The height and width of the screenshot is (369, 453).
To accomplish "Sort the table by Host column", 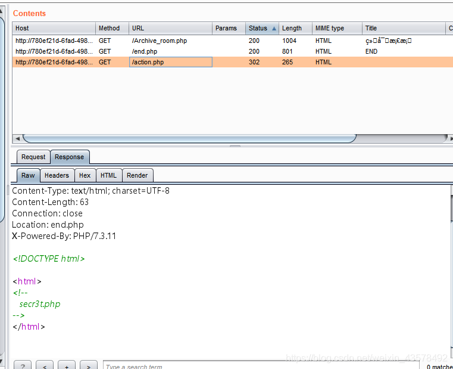I will [x=54, y=29].
